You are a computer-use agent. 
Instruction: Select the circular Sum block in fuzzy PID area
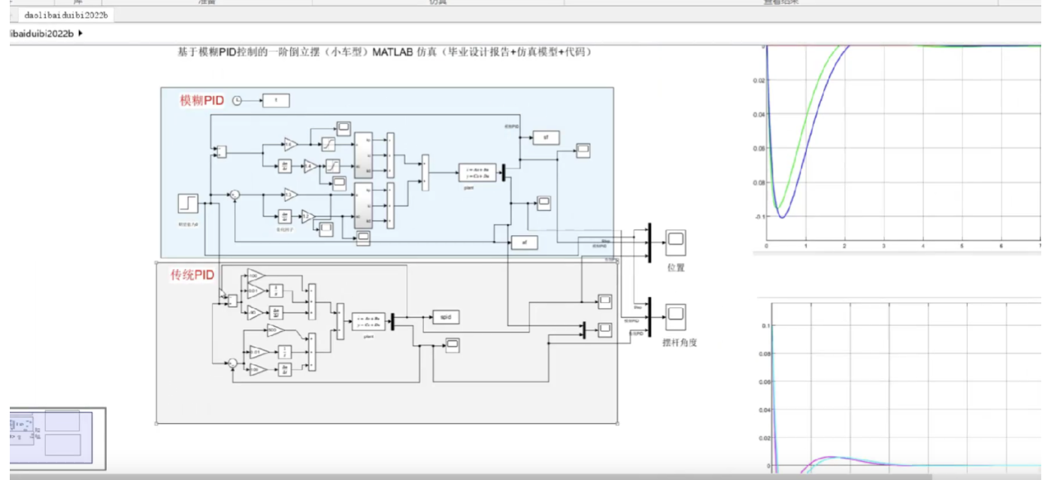pos(235,195)
